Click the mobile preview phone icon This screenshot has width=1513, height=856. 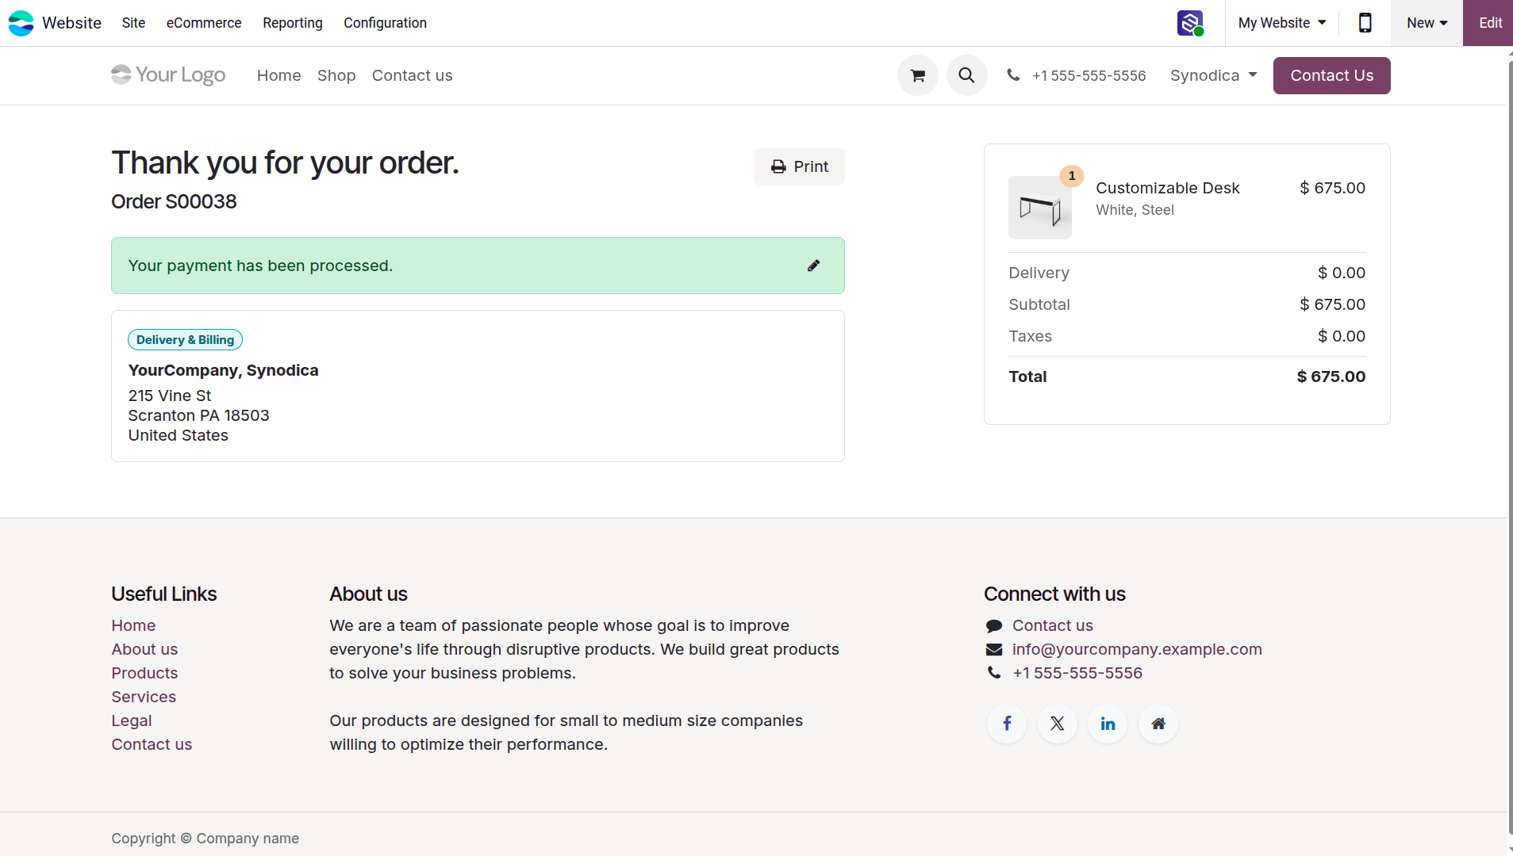point(1365,23)
